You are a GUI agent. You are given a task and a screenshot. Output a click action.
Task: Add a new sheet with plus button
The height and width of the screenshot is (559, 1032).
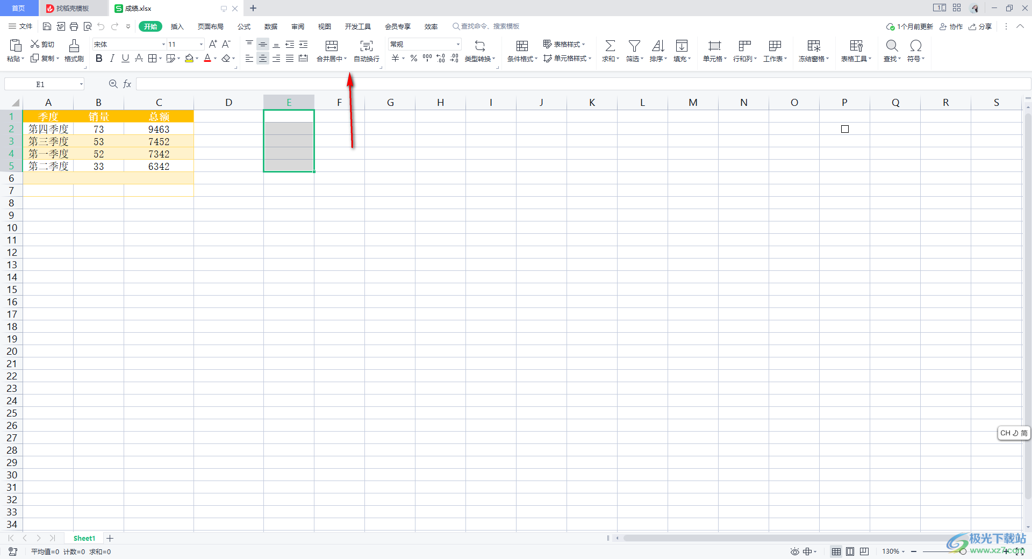[110, 538]
